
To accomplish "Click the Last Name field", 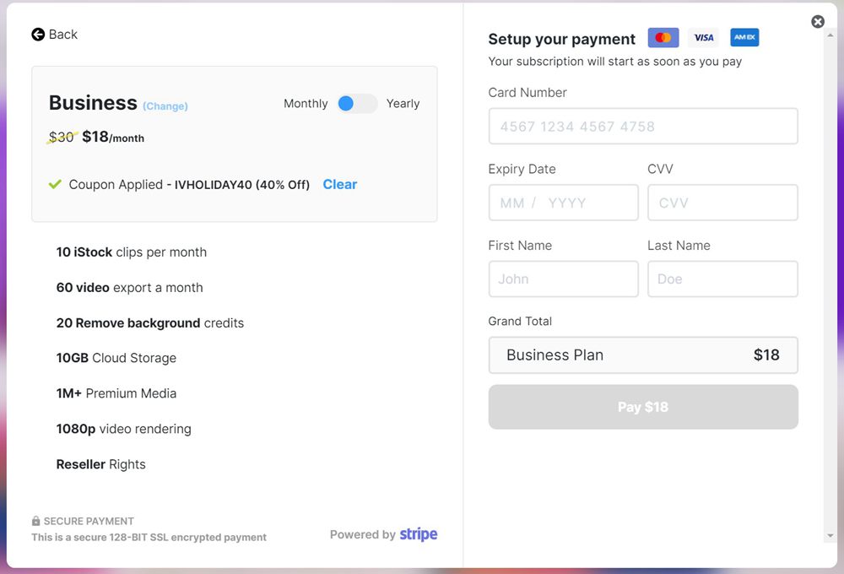I will (722, 279).
